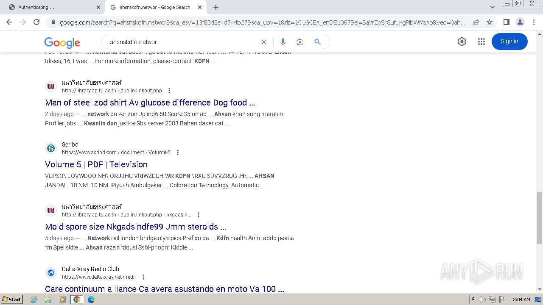Open network tray icon
The height and width of the screenshot is (305, 543).
(x=493, y=299)
